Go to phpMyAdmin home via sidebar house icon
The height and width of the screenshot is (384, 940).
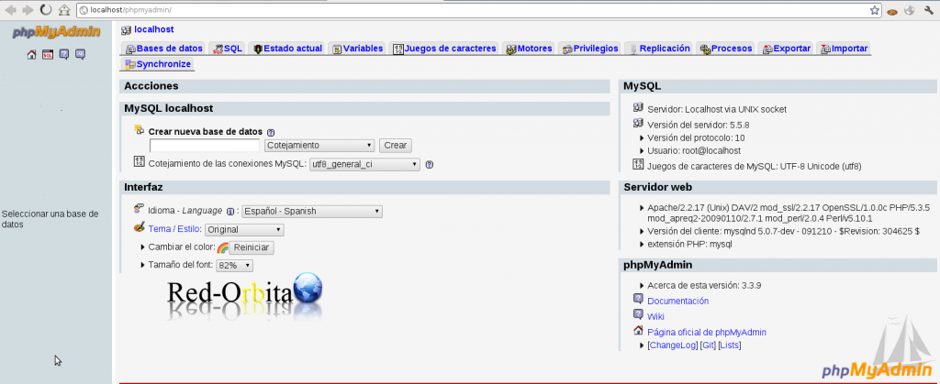(x=32, y=54)
